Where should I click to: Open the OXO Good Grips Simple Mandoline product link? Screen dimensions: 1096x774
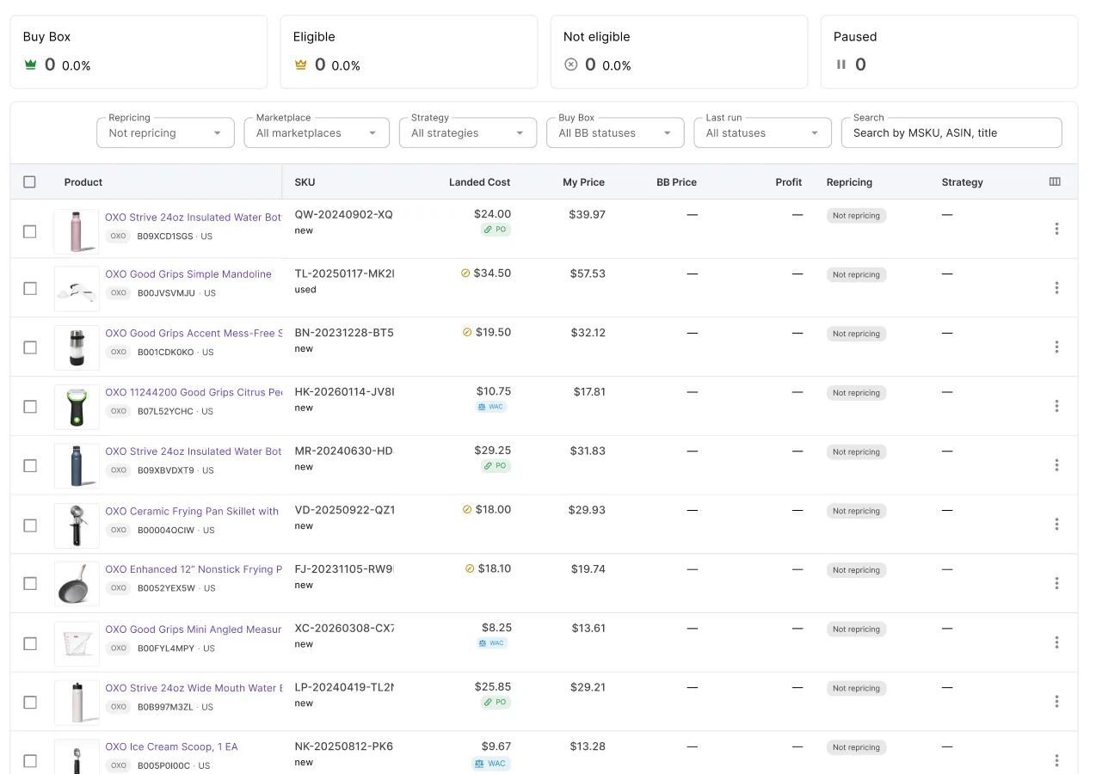click(x=188, y=274)
